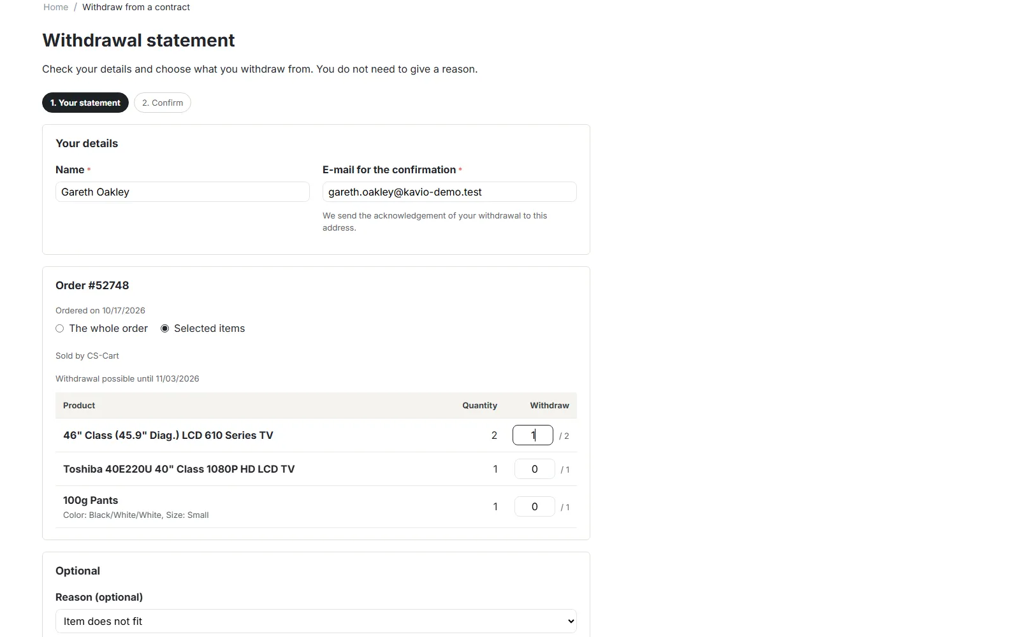The image size is (1020, 637).
Task: Click the 'Your details' section heading
Action: pyautogui.click(x=87, y=143)
